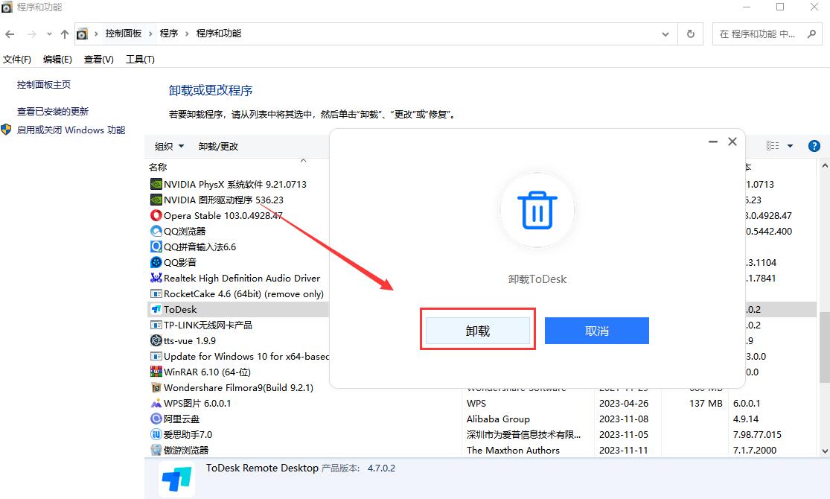Click the back navigation arrow
Viewport: 830px width, 499px height.
pos(10,34)
